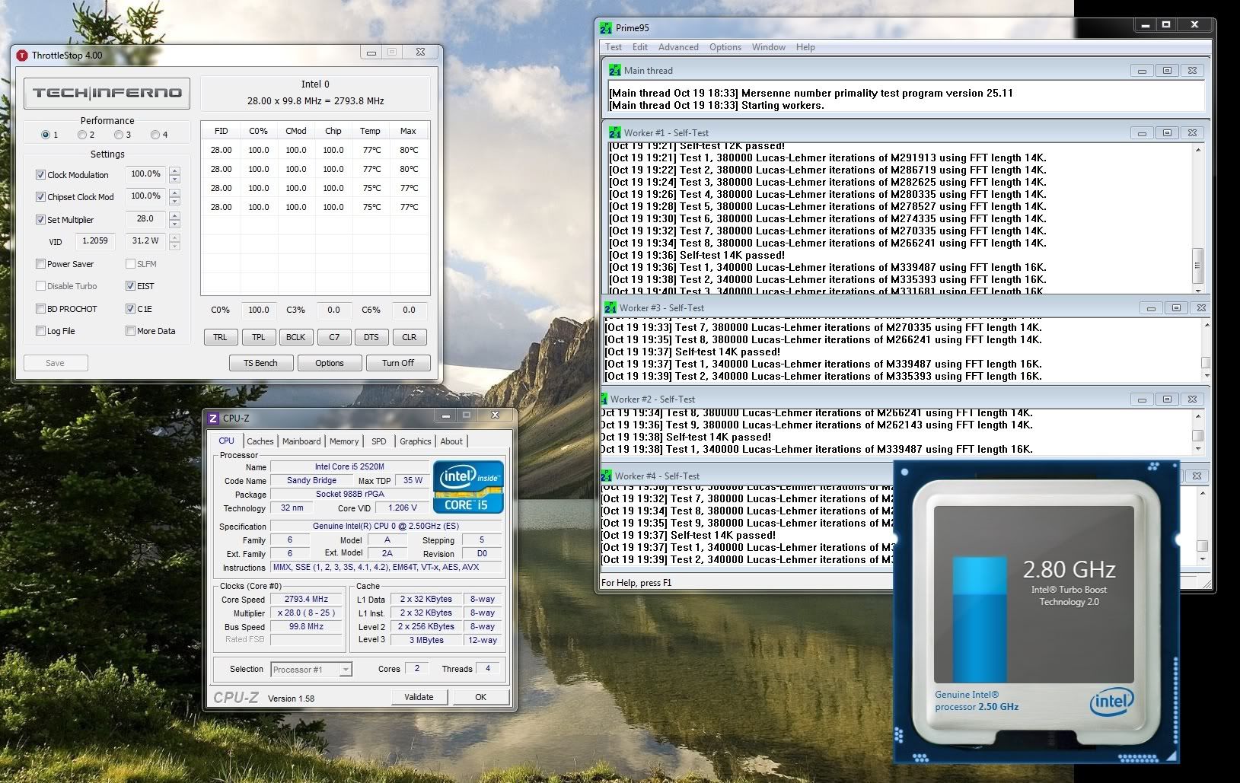Screen dimensions: 1240x783
Task: Restore the Main thread child window
Action: [x=1167, y=71]
